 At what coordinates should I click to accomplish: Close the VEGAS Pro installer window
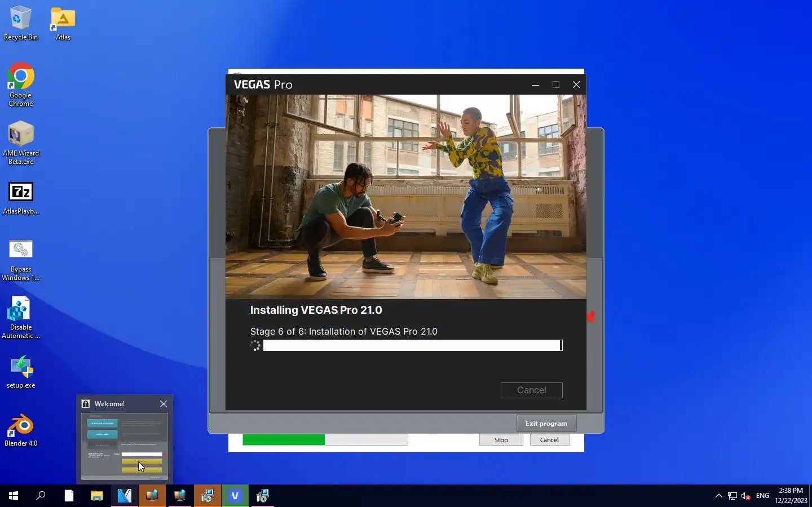tap(576, 84)
